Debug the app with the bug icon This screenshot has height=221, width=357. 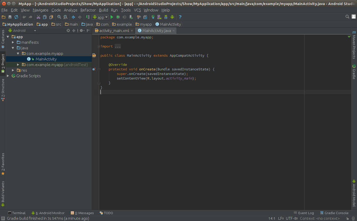(x=118, y=17)
